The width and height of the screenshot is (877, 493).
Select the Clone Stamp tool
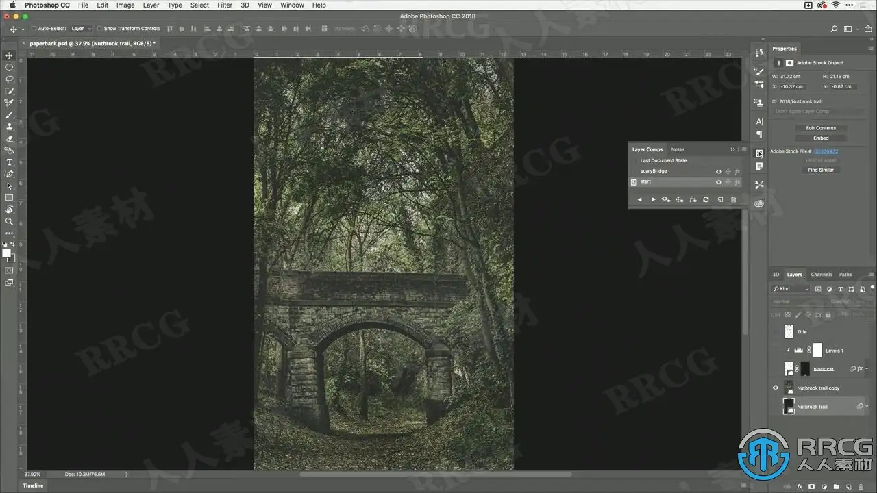[10, 127]
